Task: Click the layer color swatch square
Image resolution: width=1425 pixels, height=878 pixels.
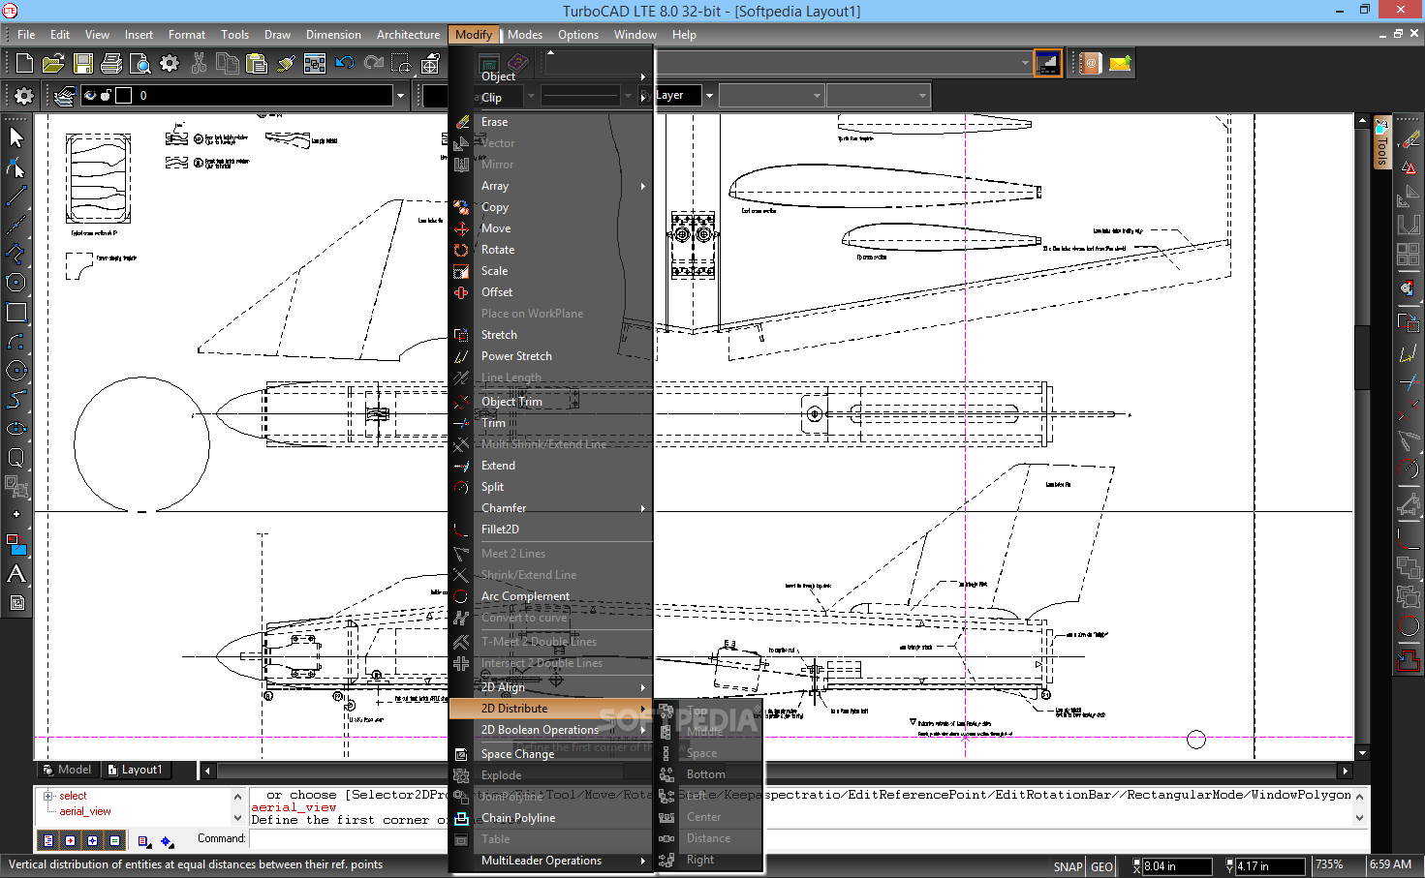Action: click(x=123, y=95)
